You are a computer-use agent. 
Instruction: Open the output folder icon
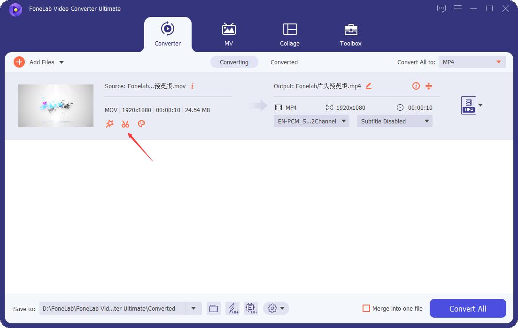(214, 308)
